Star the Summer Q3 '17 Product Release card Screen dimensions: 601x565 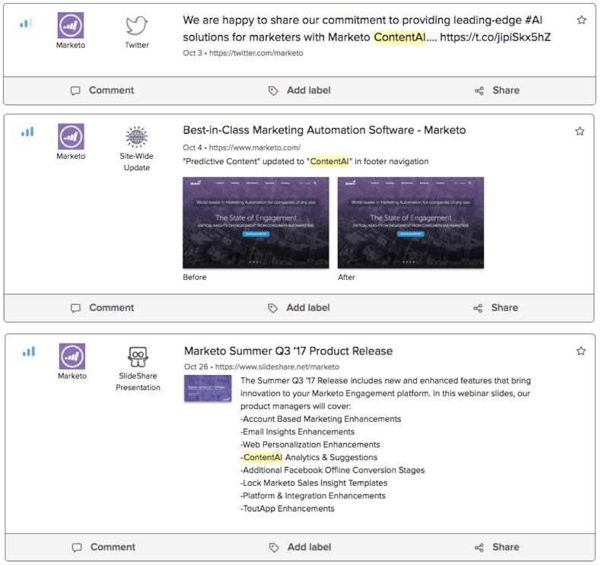point(581,351)
